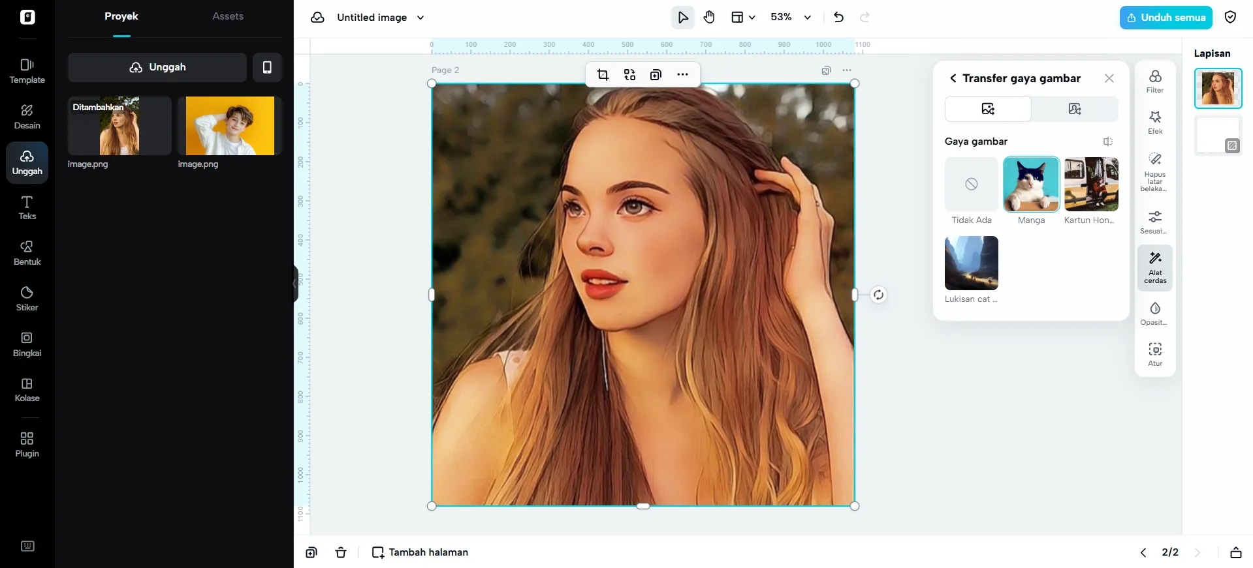Switch to the Assets tab
Viewport: 1253px width, 568px height.
(227, 16)
